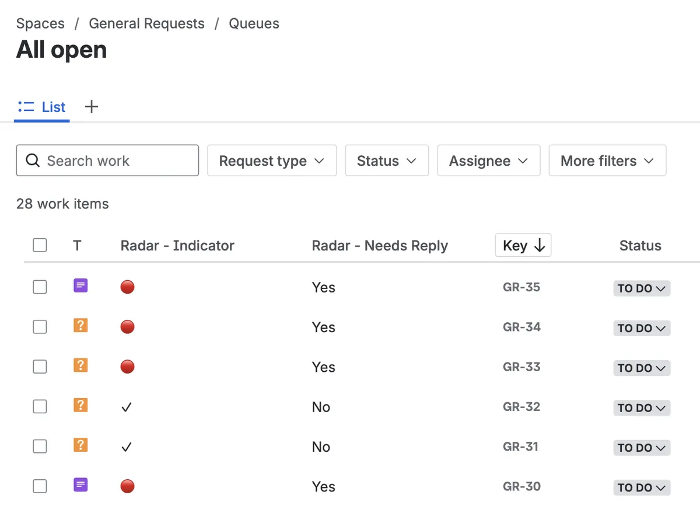Open work item GR-30
Viewport: 700px width, 516px height.
[521, 486]
